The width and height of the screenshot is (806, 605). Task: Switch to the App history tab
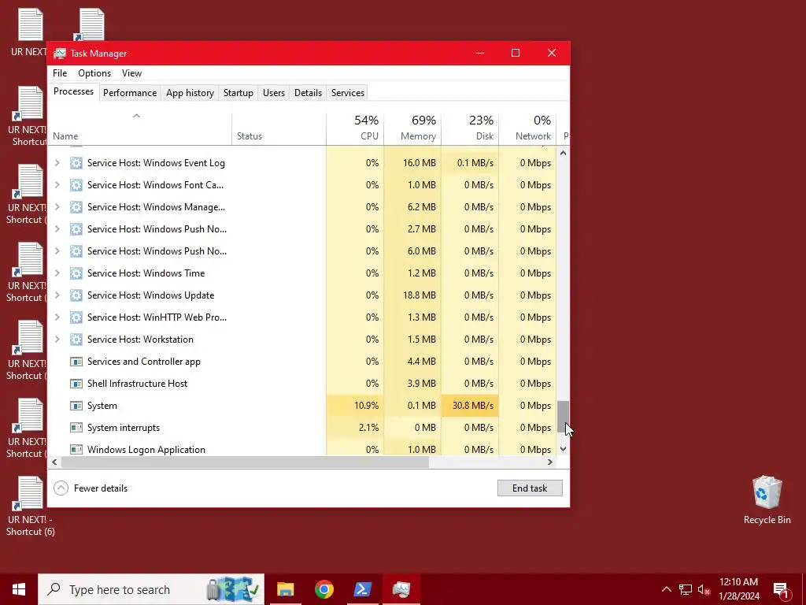190,93
